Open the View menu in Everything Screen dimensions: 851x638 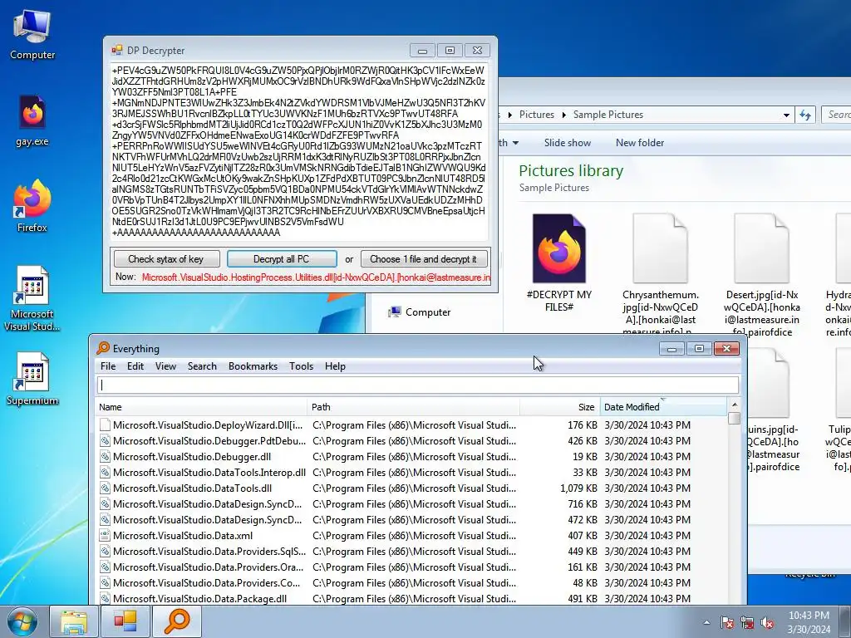tap(165, 366)
